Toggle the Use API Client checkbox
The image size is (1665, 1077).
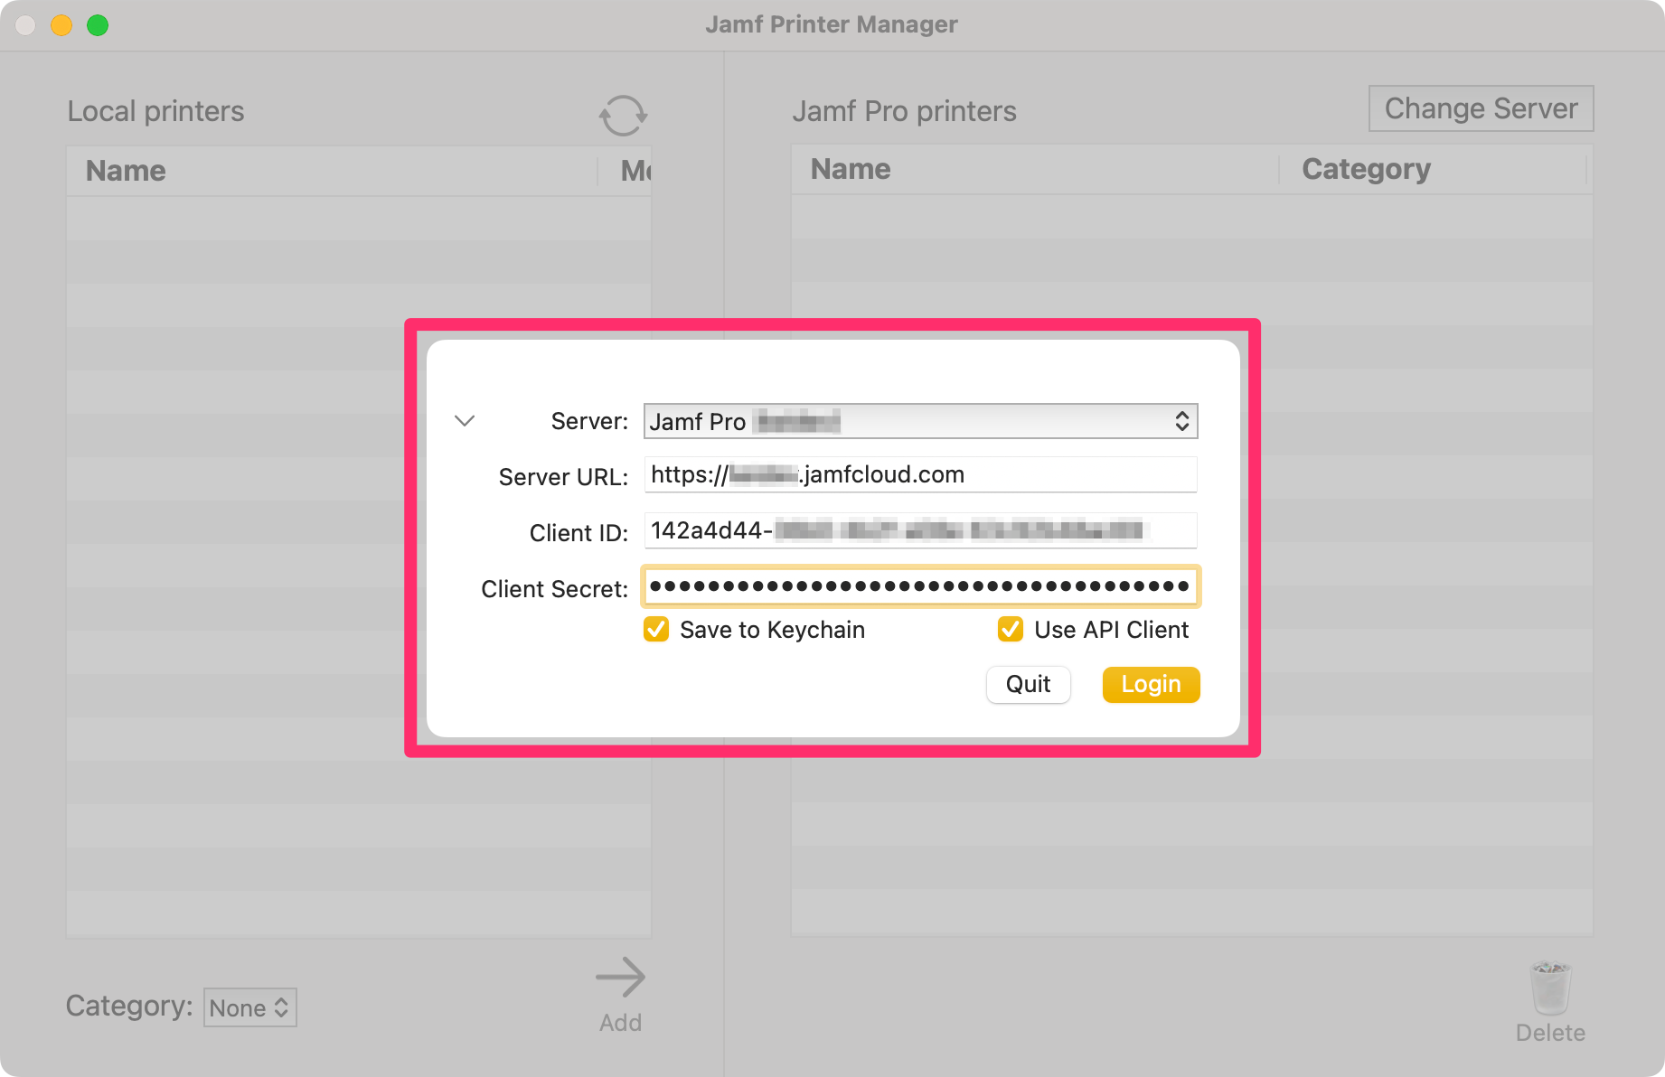click(1011, 629)
